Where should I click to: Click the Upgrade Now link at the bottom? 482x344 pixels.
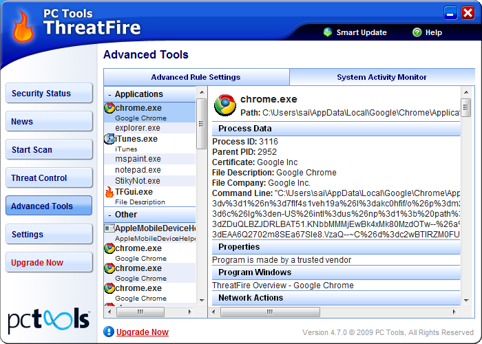click(143, 332)
